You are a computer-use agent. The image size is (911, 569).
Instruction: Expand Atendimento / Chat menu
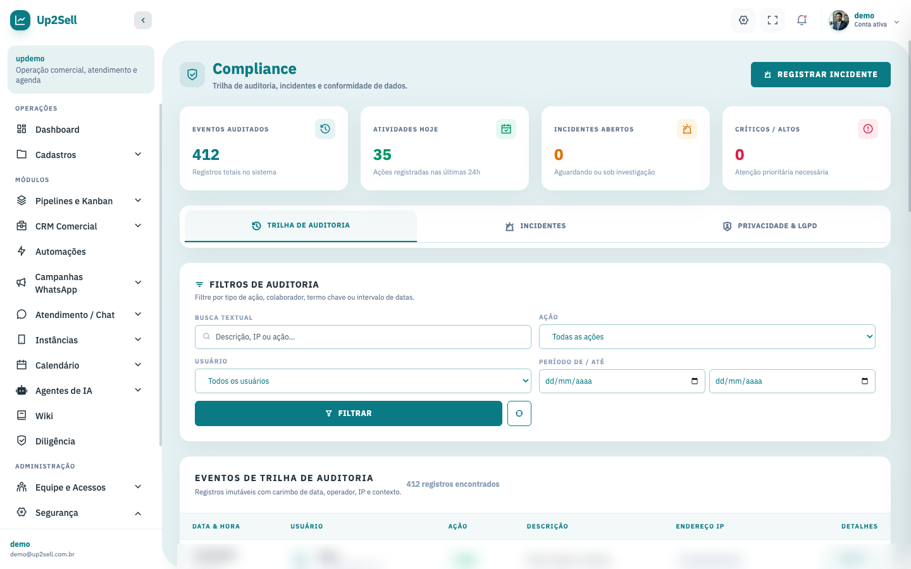click(x=81, y=315)
